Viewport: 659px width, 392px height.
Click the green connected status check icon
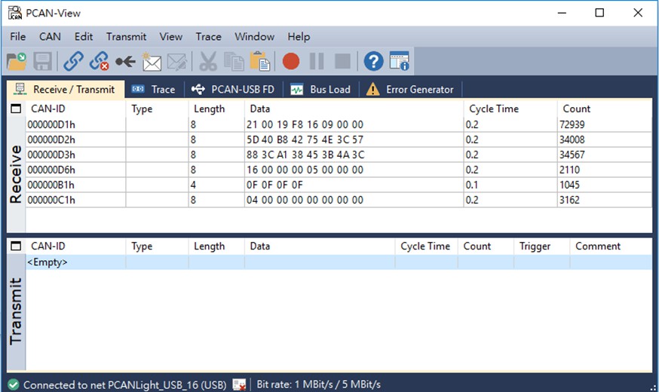coord(14,384)
